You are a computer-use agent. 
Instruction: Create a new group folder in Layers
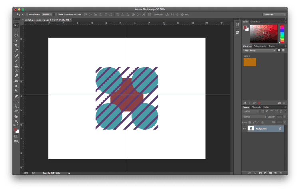270,173
